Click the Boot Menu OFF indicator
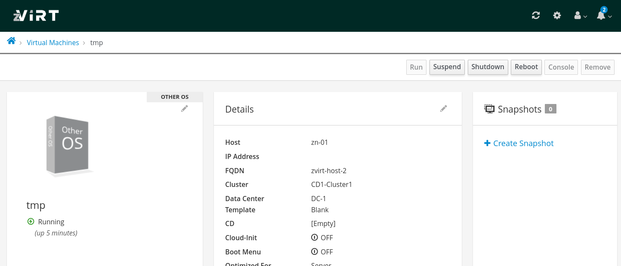 pos(322,252)
